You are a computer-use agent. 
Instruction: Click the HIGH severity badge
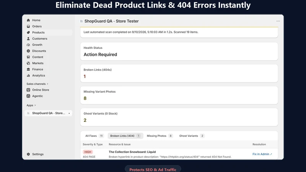[x=88, y=152]
